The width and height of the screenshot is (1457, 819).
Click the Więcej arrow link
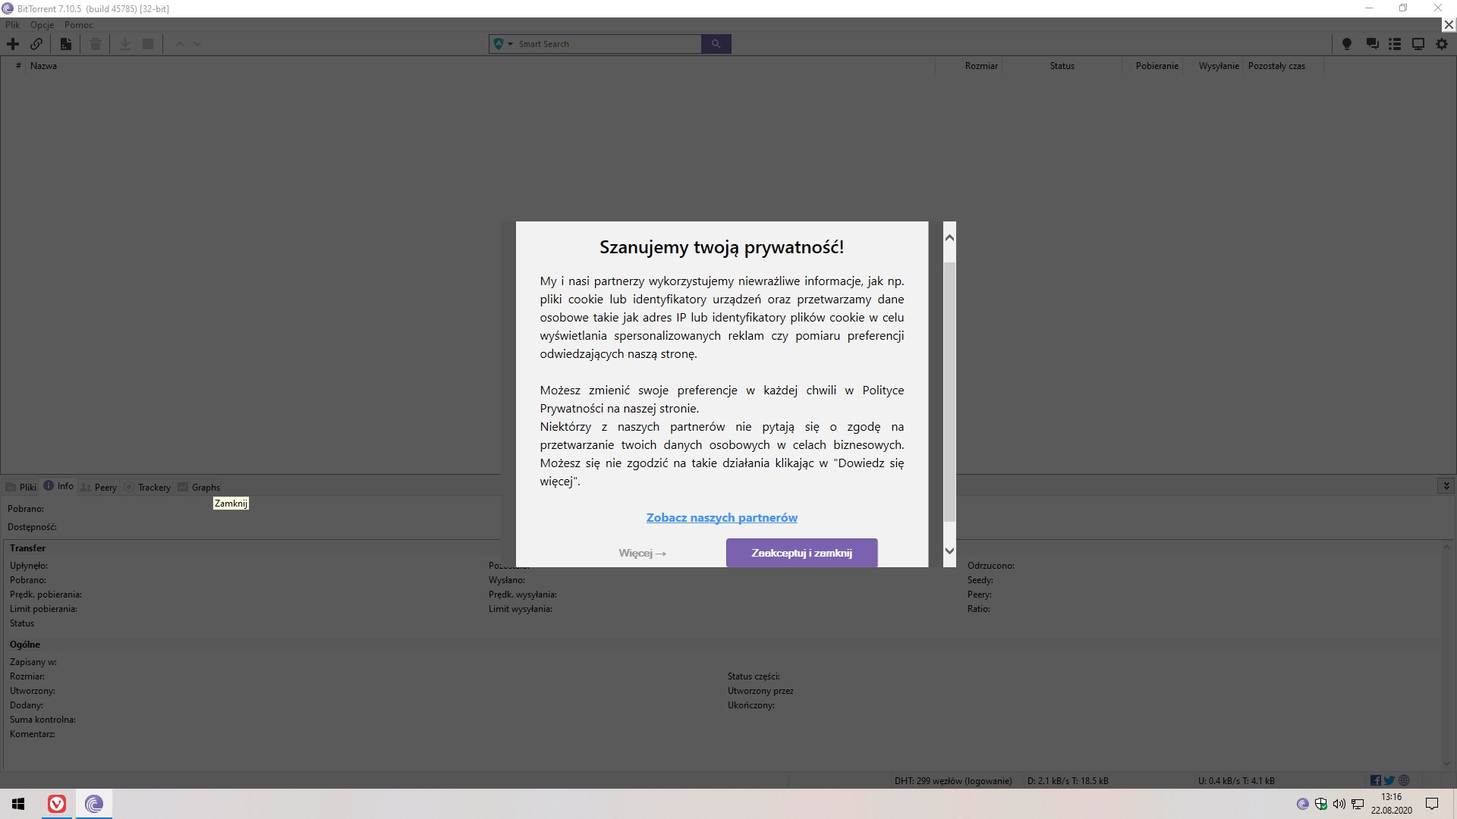(x=642, y=553)
